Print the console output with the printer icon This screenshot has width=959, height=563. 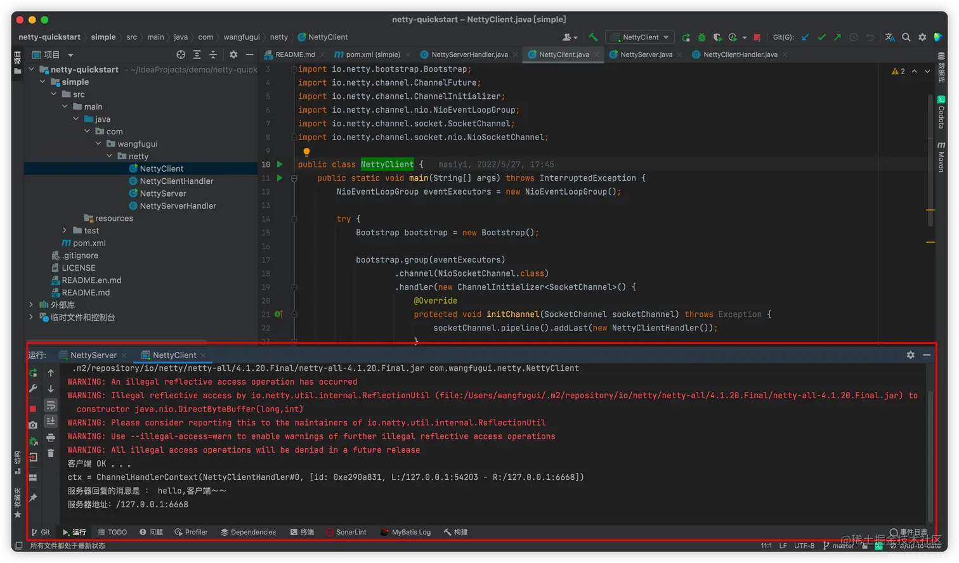[x=51, y=437]
